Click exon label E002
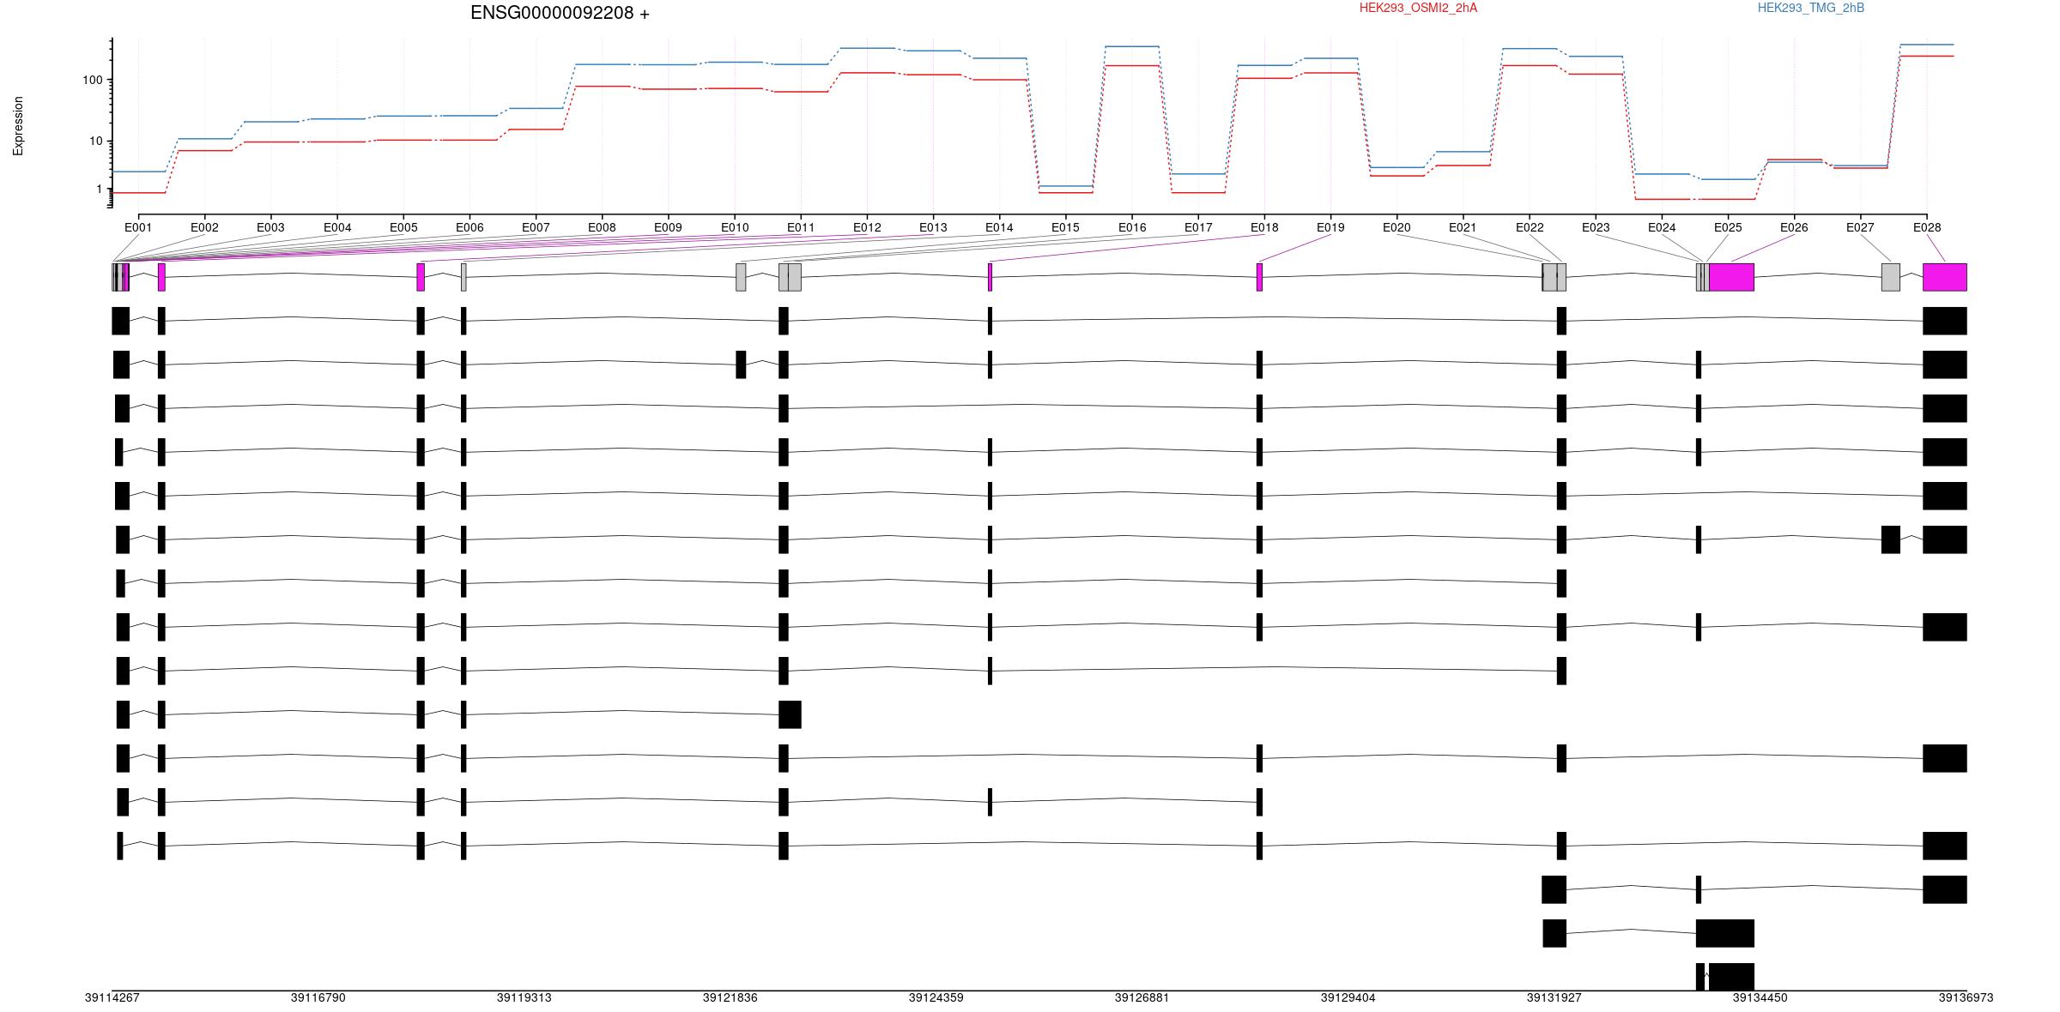This screenshot has height=1012, width=2060. (204, 227)
